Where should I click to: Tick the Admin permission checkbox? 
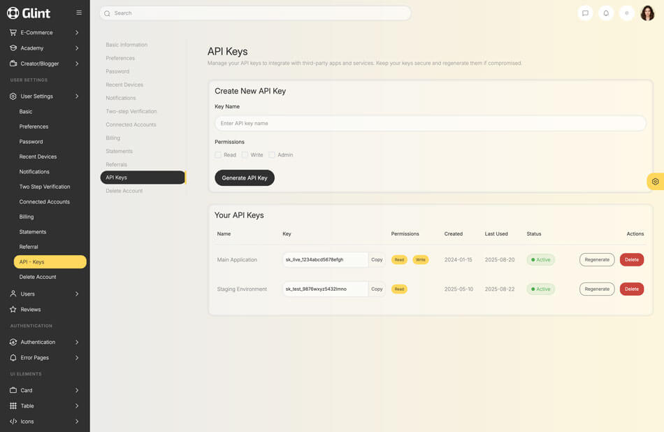[272, 155]
